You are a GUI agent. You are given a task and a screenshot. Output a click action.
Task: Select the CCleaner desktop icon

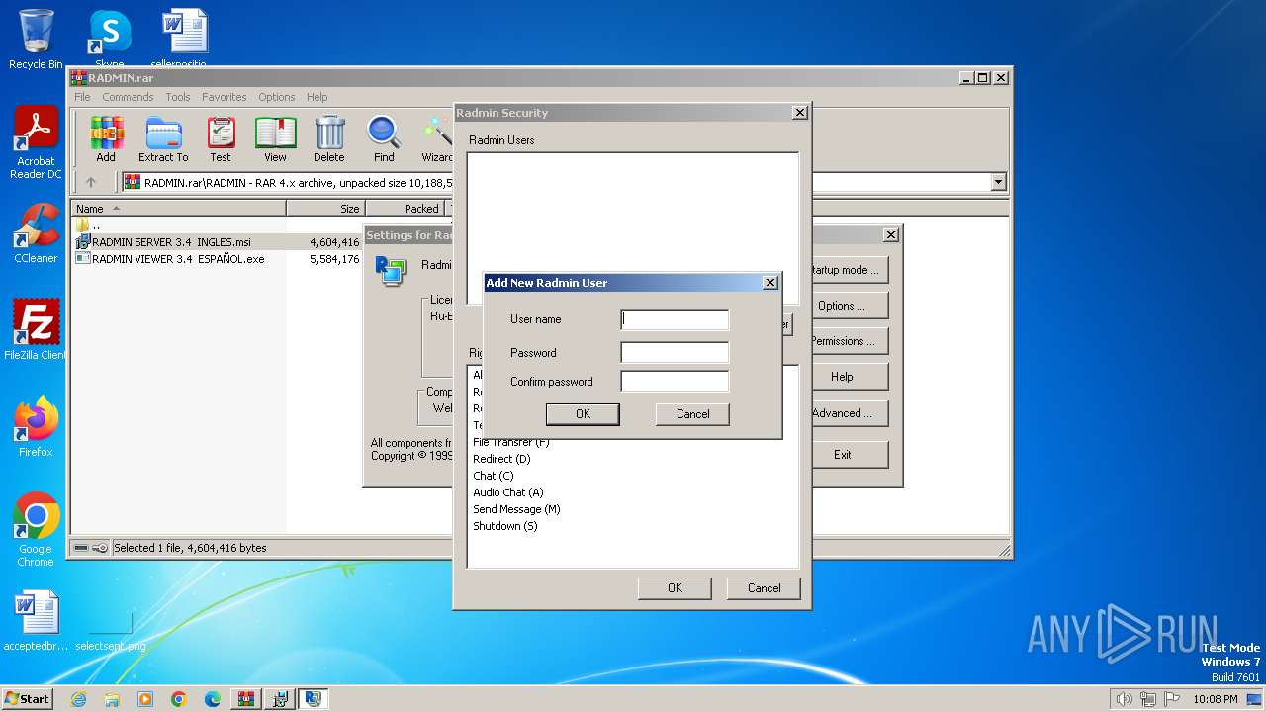(36, 233)
